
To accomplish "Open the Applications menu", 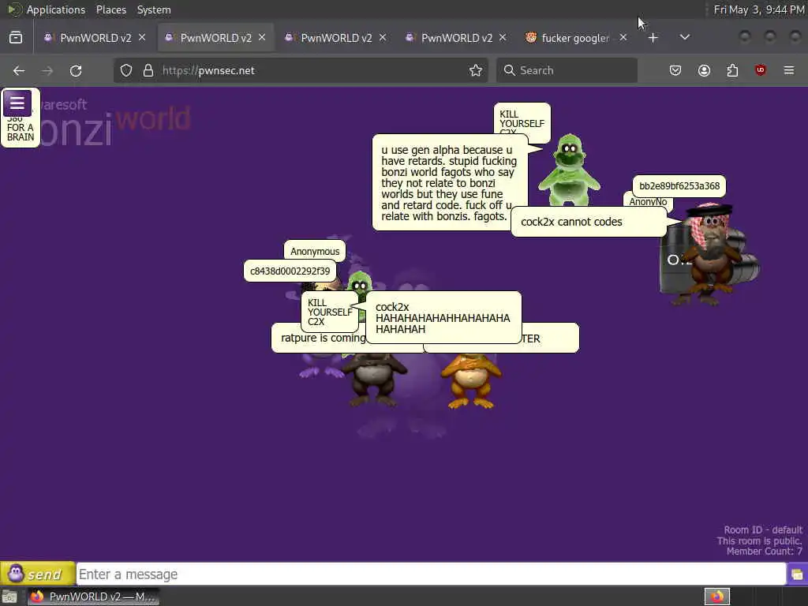I will tap(56, 9).
